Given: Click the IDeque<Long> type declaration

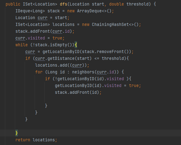Looking at the screenshot, I should (x=30, y=11).
